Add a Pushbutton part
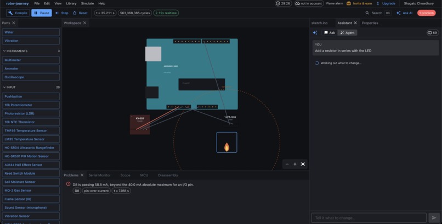442x224 pixels. (x=31, y=96)
